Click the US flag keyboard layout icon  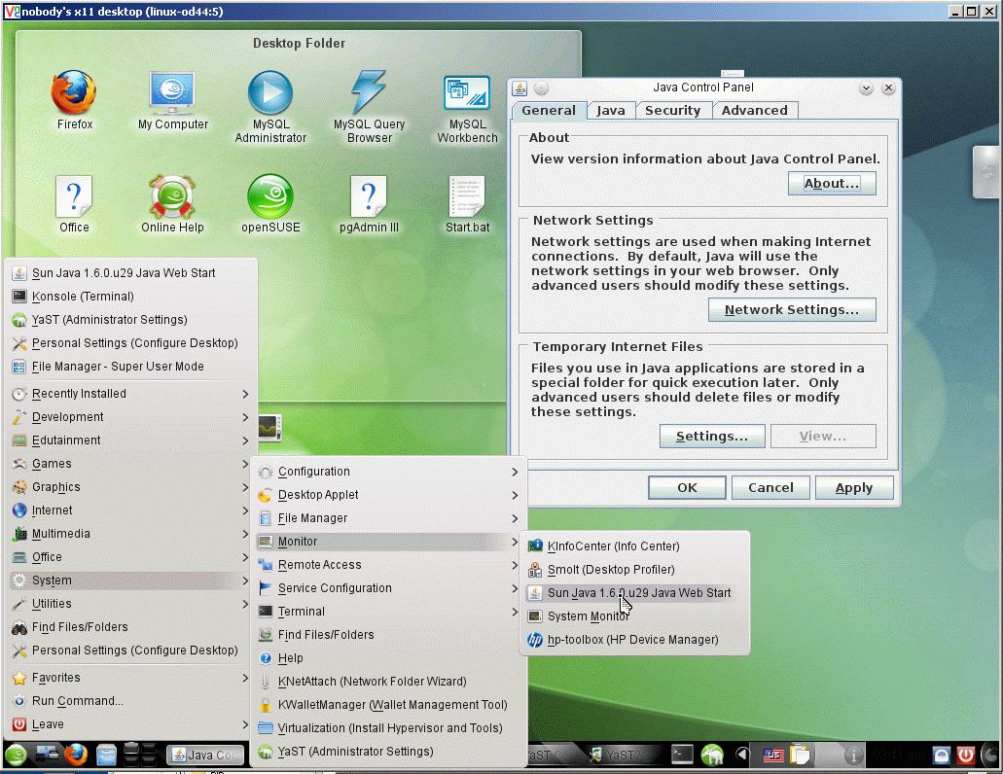(x=773, y=756)
